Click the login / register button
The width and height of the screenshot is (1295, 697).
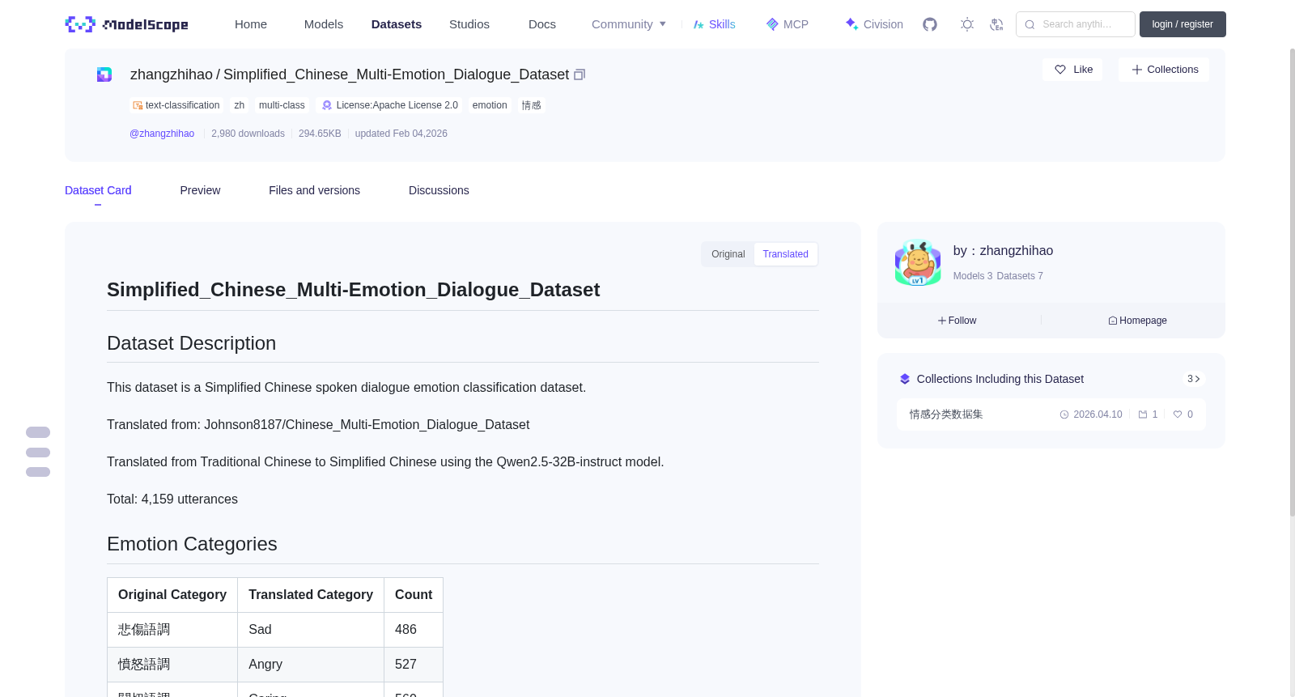coord(1182,24)
